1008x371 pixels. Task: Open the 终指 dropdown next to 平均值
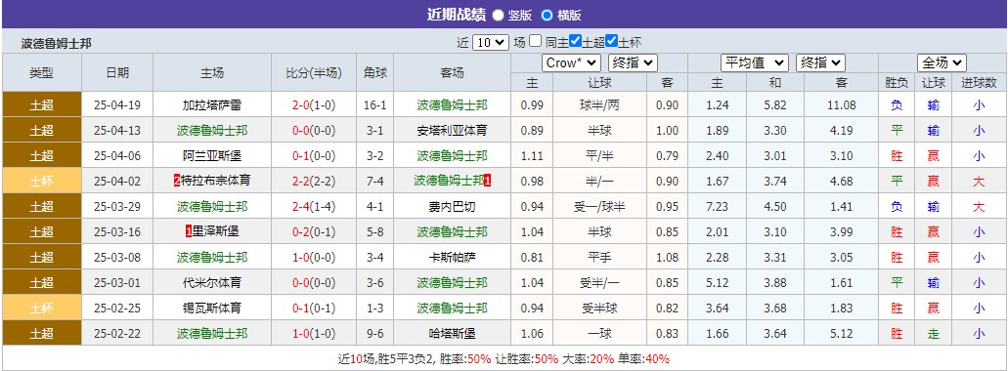[820, 62]
